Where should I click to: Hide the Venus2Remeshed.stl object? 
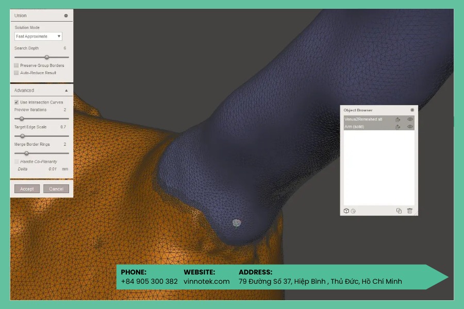[x=410, y=119]
